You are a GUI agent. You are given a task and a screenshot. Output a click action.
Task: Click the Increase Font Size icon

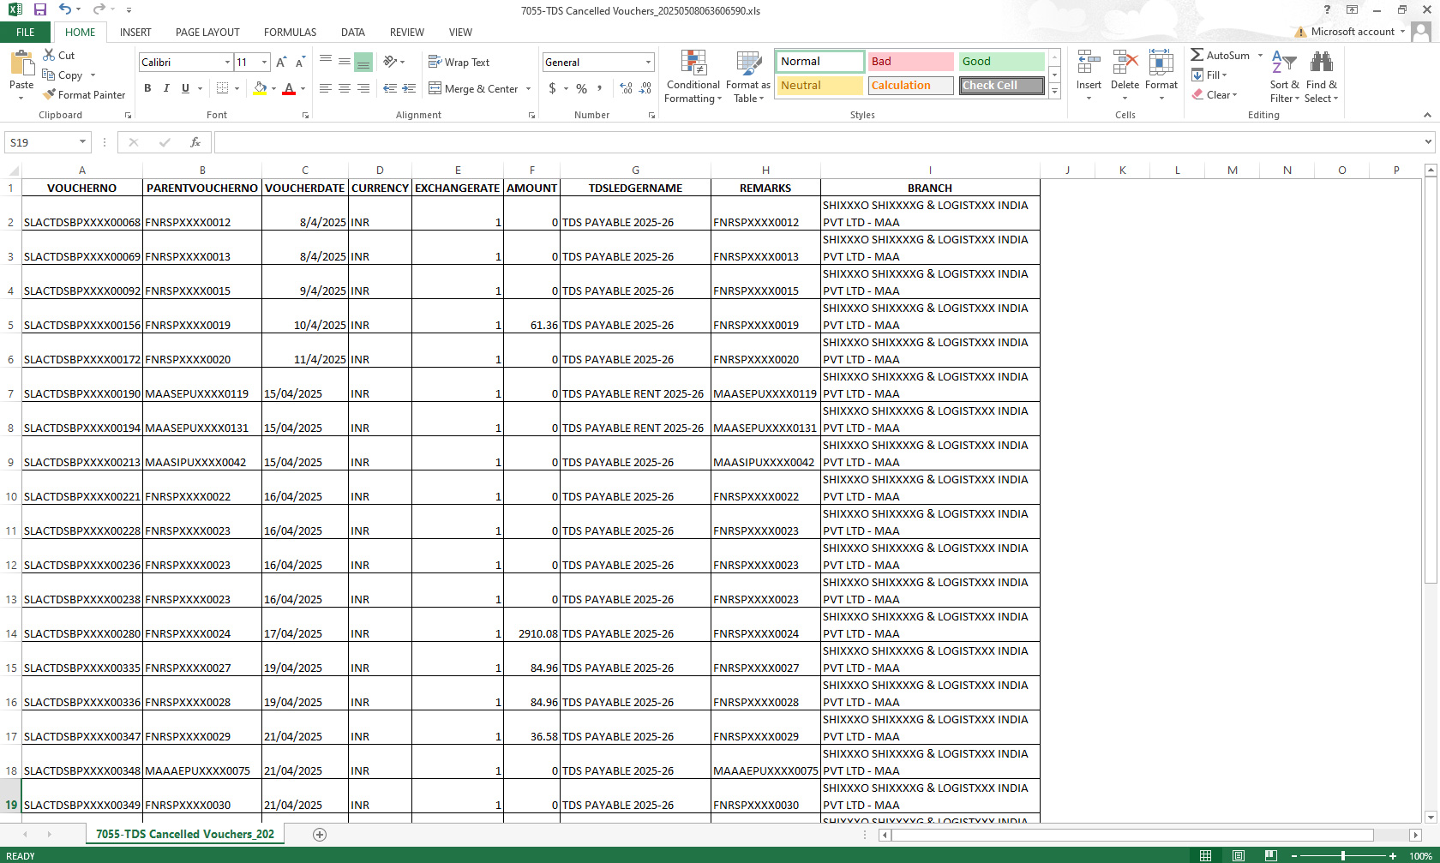click(x=280, y=63)
